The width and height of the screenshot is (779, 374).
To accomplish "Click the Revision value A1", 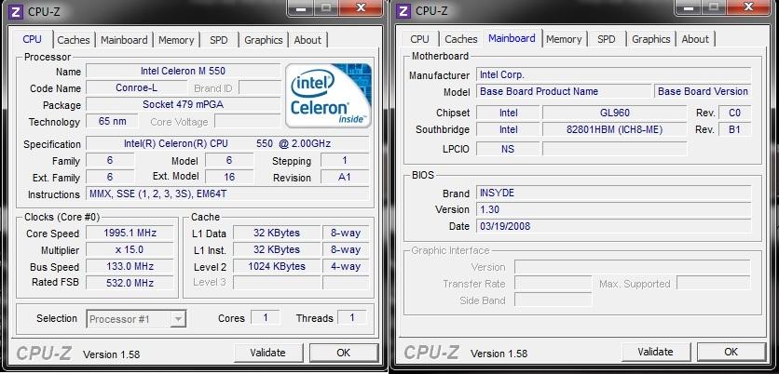I will 345,177.
